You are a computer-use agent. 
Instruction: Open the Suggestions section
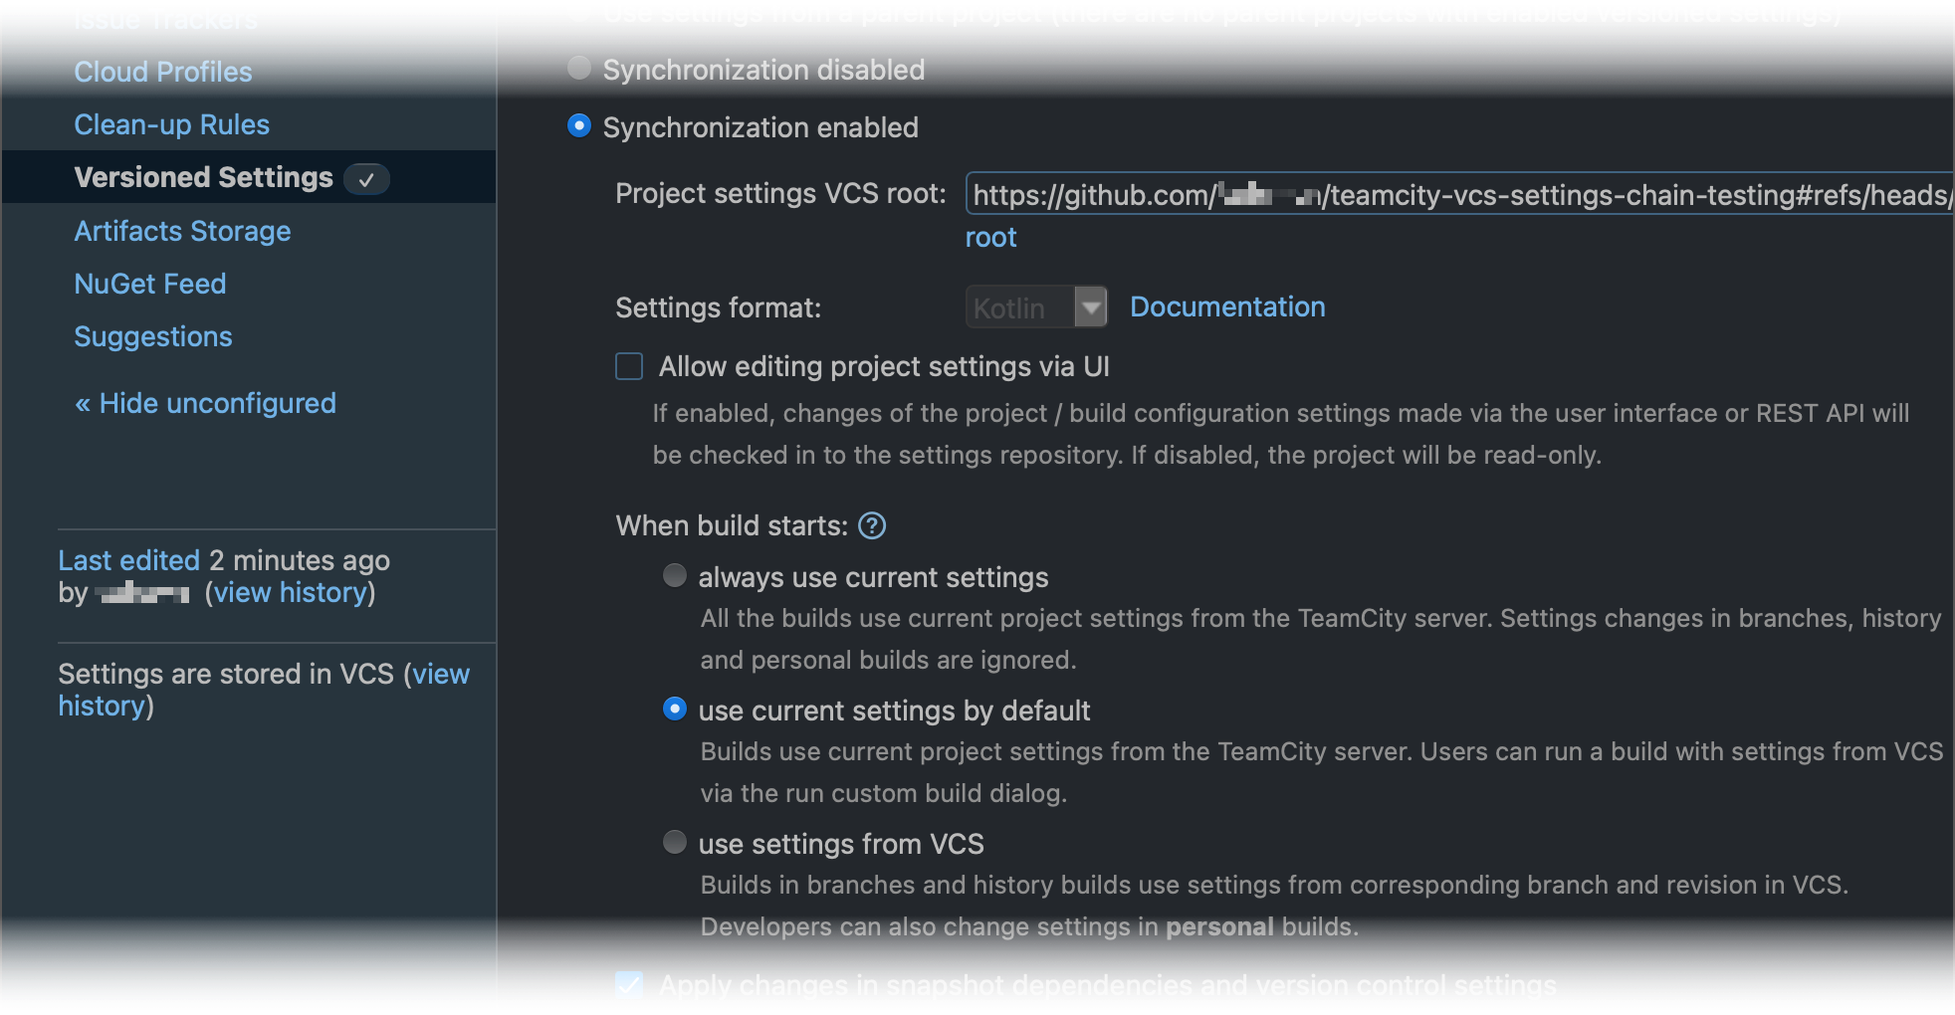152,336
